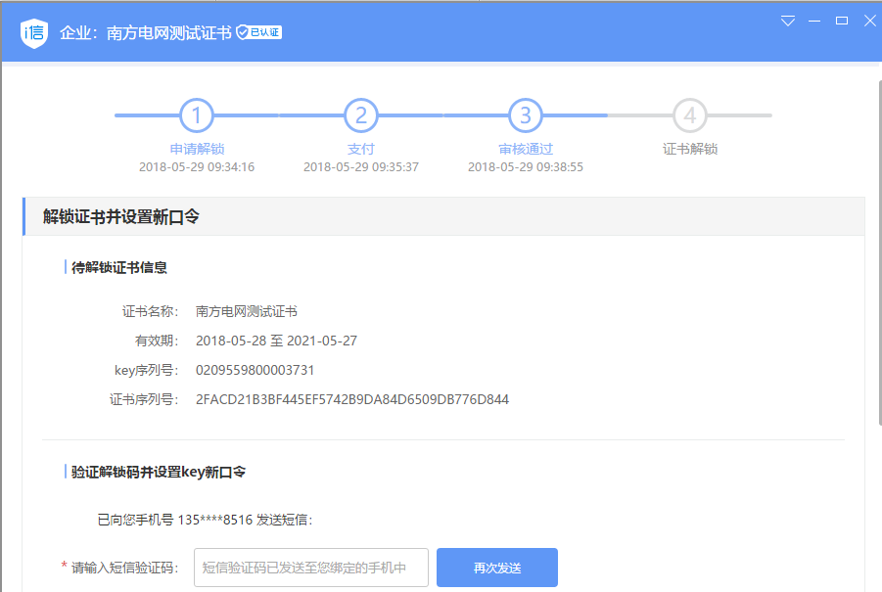Viewport: 882px width, 592px height.
Task: Select the 证书解锁 step label
Action: pyautogui.click(x=690, y=149)
